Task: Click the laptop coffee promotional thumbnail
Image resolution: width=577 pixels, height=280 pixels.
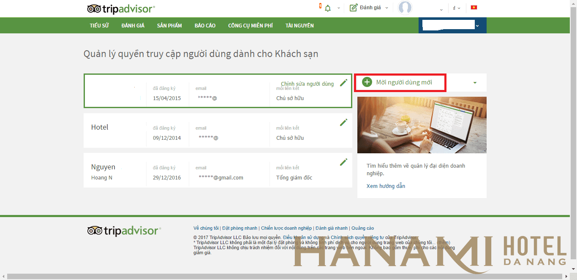Action: pyautogui.click(x=422, y=125)
